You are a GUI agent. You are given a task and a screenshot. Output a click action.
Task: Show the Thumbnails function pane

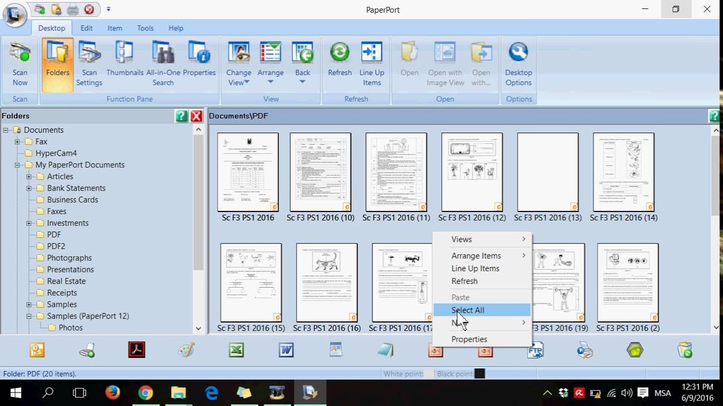125,60
